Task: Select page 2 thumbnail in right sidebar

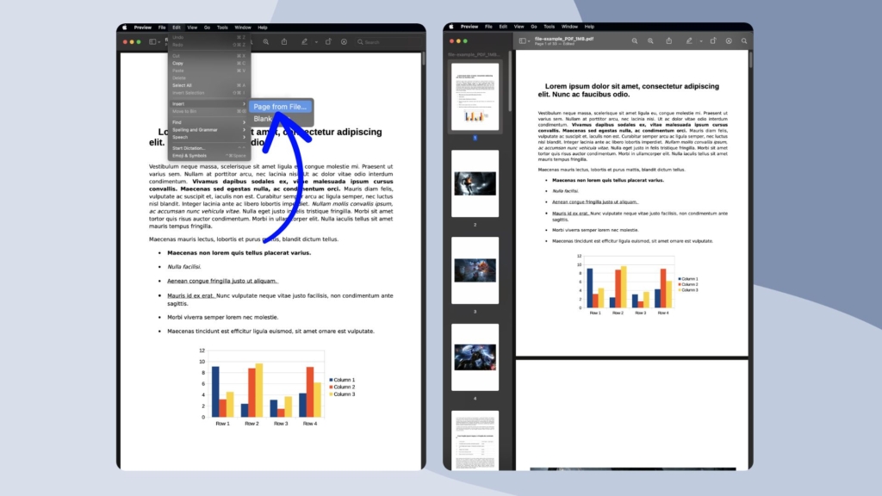Action: point(475,183)
